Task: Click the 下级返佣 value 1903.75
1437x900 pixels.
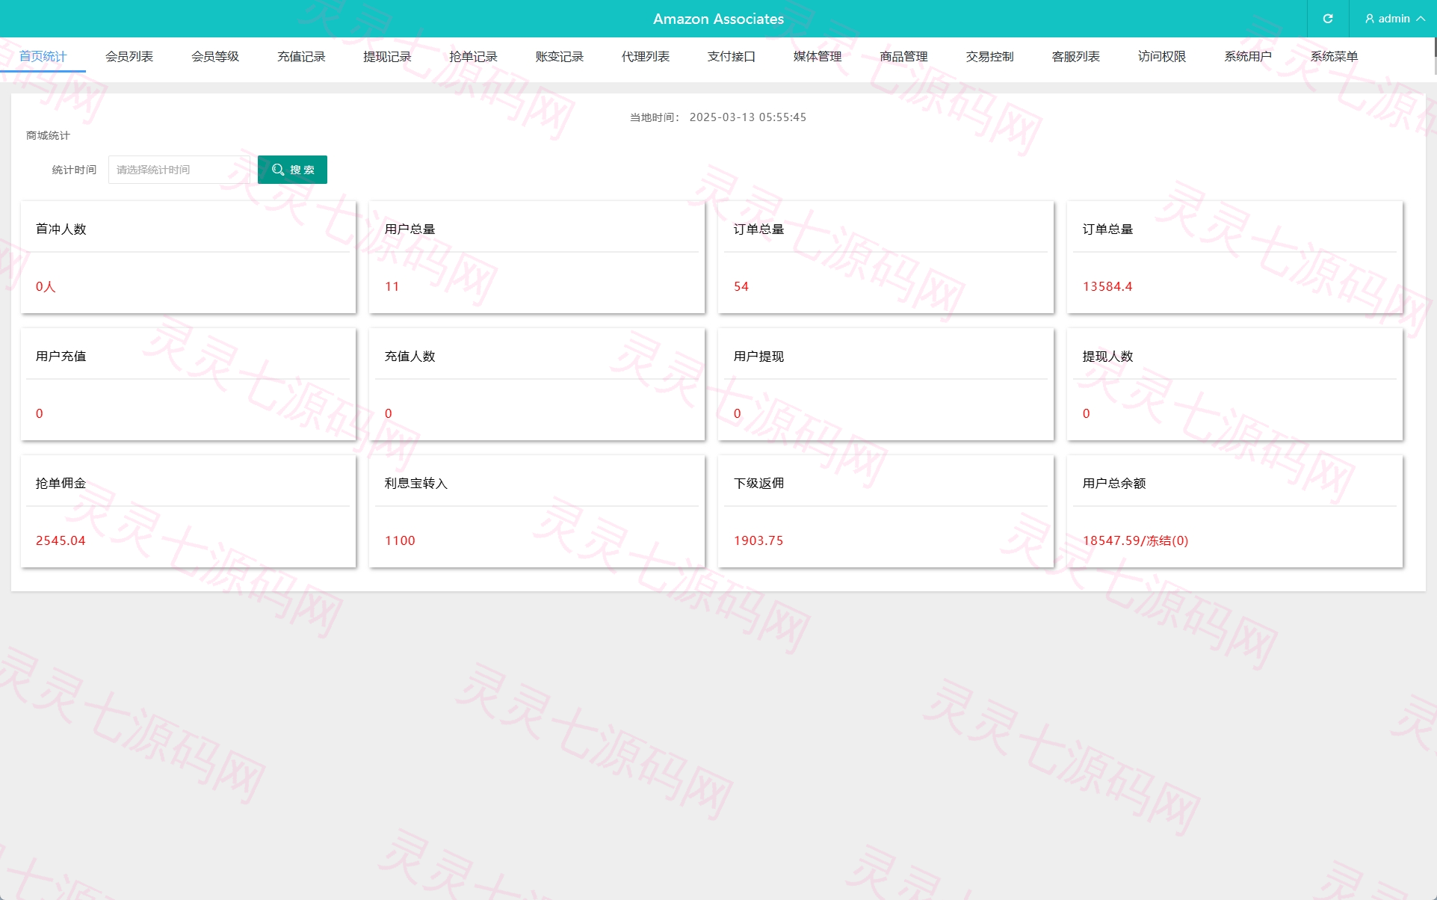Action: pyautogui.click(x=758, y=540)
